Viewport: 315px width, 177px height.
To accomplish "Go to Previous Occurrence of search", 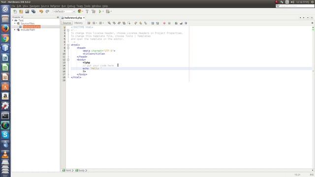I will [114, 23].
